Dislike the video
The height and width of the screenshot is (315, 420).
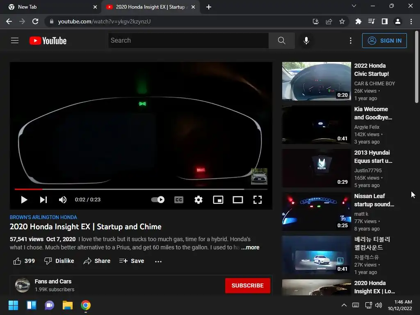pyautogui.click(x=59, y=261)
